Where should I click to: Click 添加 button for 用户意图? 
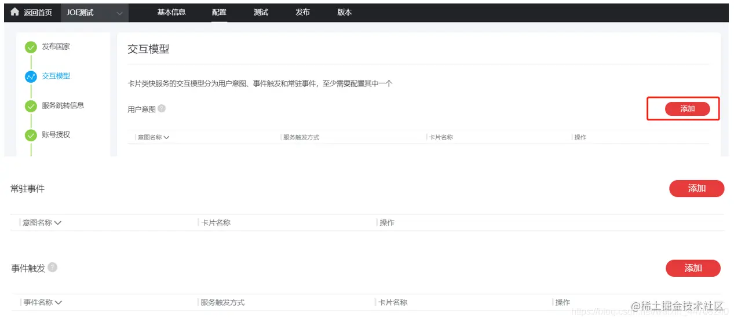point(687,109)
